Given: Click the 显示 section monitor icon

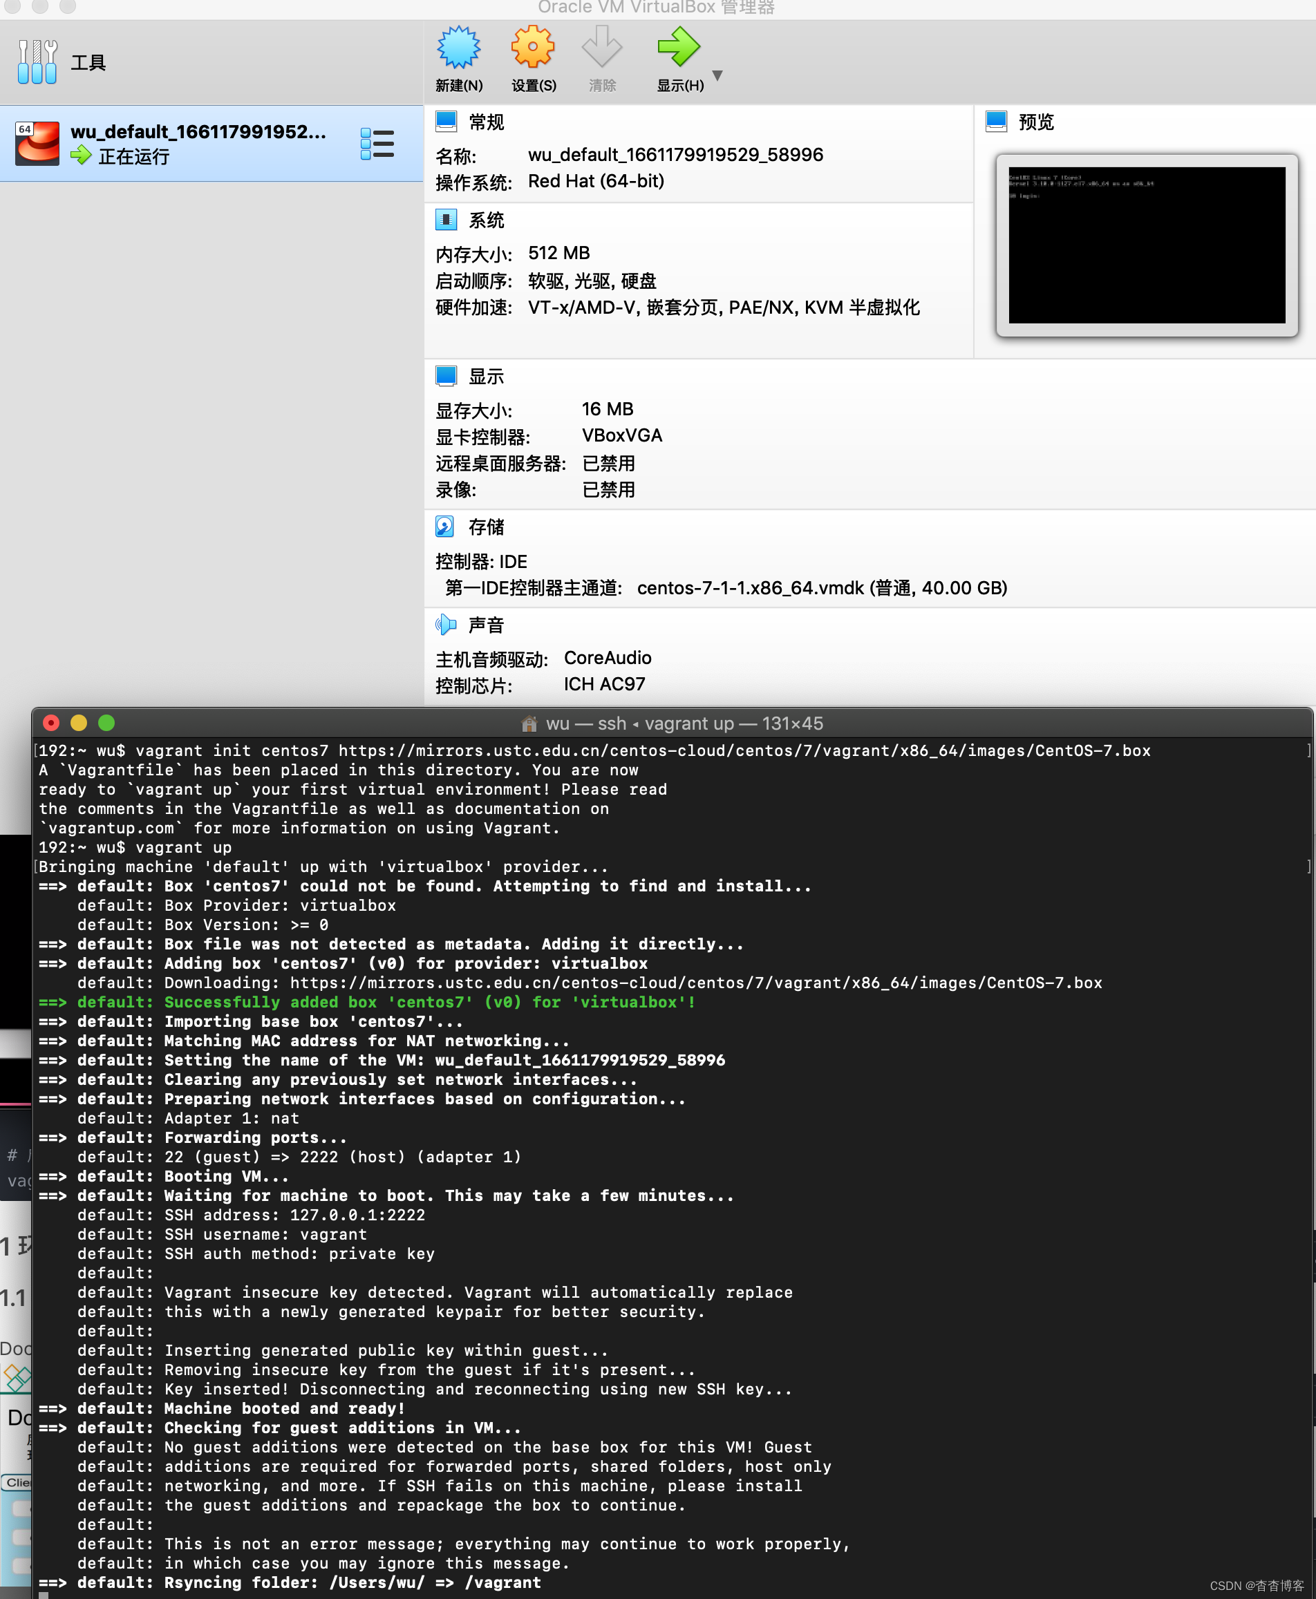Looking at the screenshot, I should coord(446,376).
